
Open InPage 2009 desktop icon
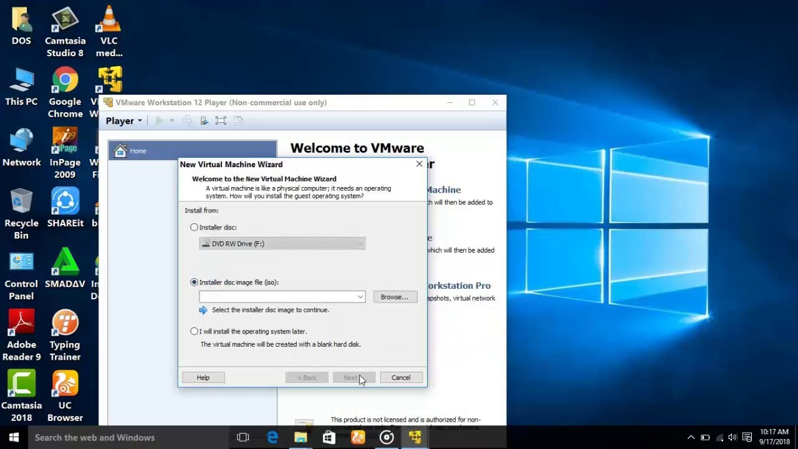click(65, 154)
